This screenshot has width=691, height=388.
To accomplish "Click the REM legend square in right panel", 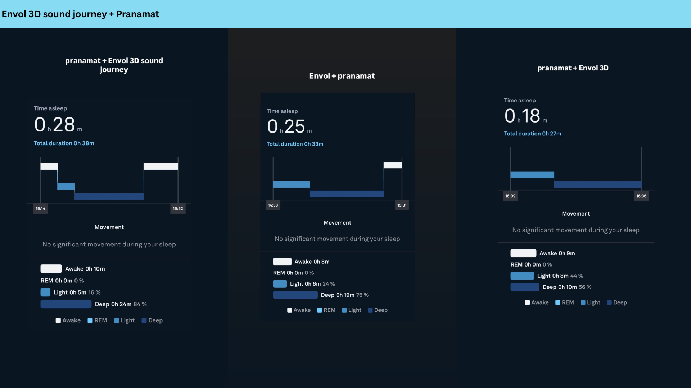I will 558,302.
